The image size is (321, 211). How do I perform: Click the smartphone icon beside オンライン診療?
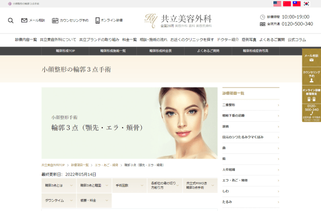pos(97,20)
